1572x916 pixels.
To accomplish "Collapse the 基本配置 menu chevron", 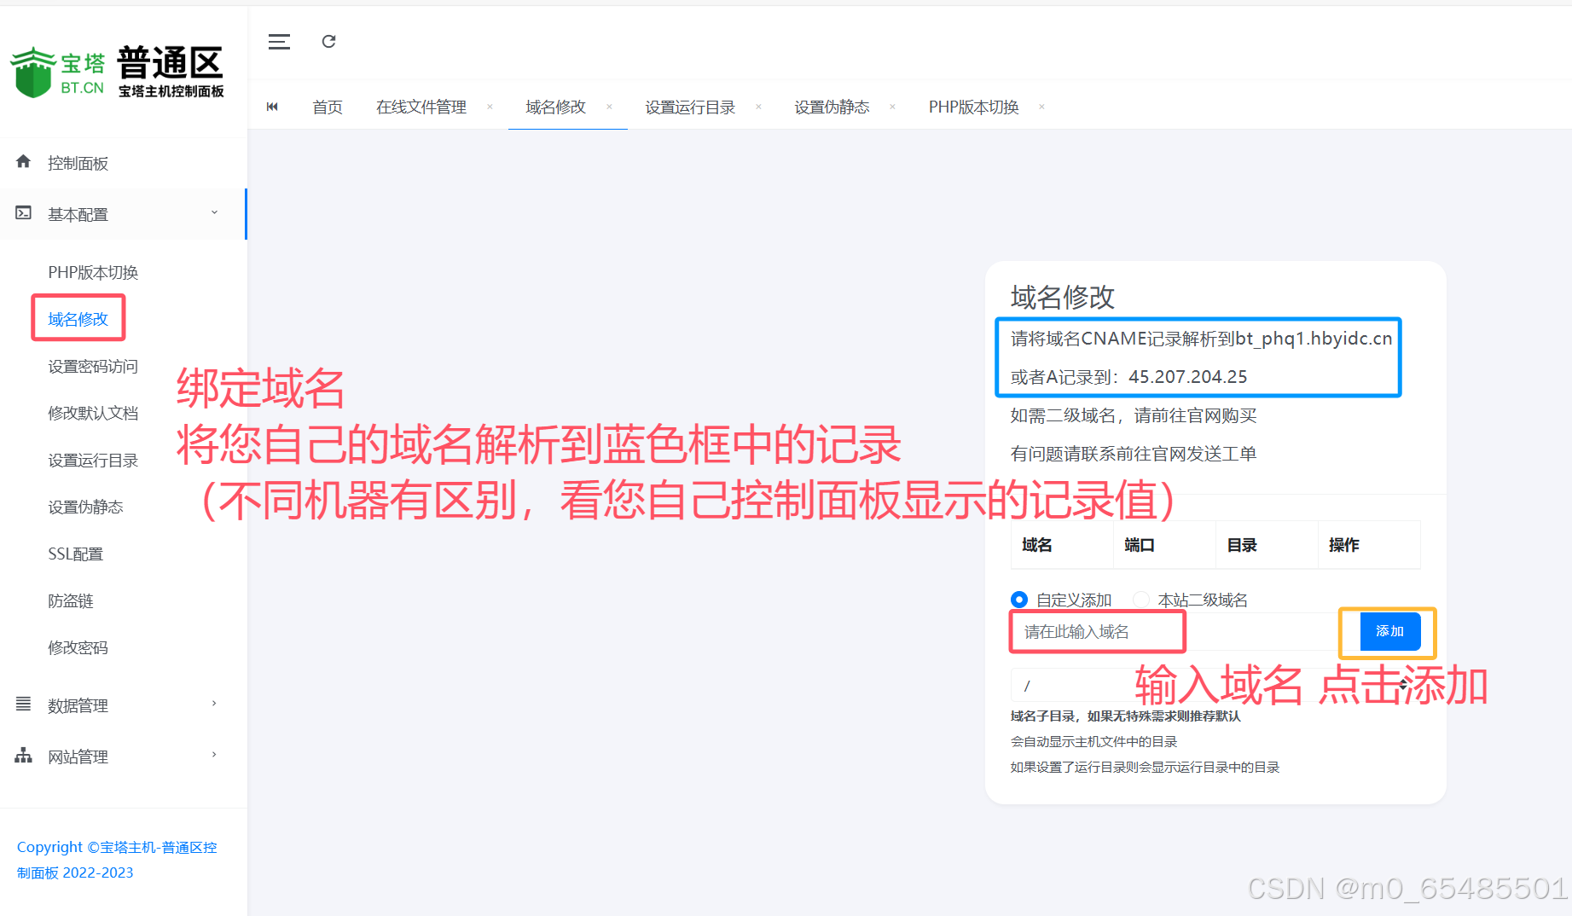I will [x=214, y=212].
